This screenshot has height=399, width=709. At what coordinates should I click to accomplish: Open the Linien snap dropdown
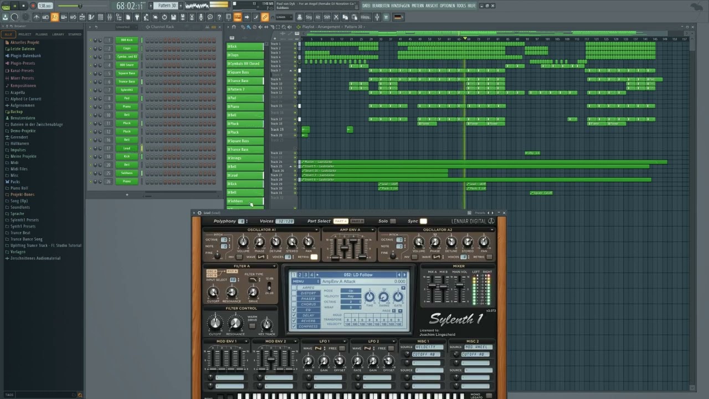coord(284,17)
